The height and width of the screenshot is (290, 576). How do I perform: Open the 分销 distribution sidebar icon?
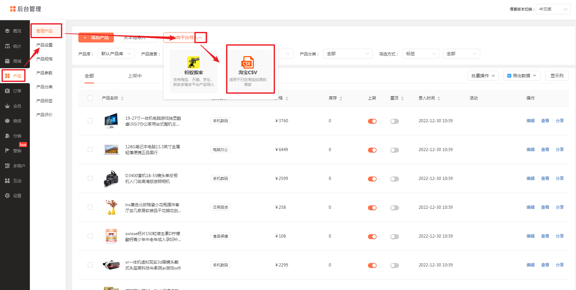coord(7,136)
